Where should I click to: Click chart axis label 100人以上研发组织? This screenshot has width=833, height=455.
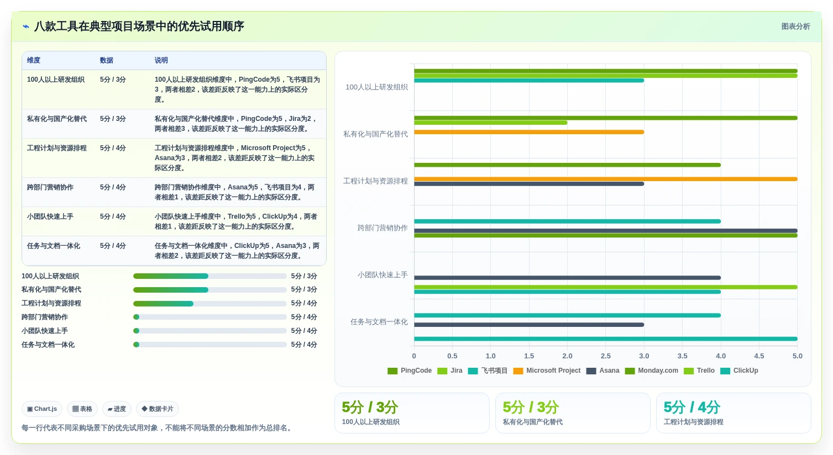(376, 87)
